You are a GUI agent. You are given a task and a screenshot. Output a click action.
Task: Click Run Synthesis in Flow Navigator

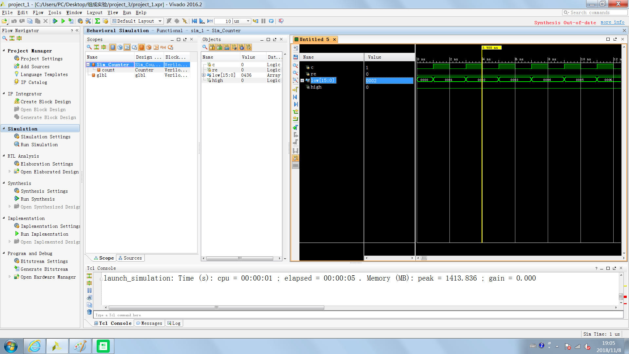click(37, 199)
